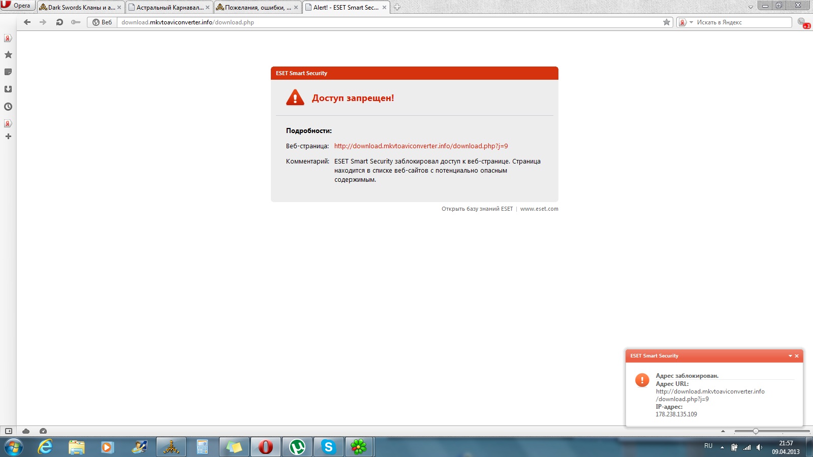Screen dimensions: 813x457
Task: Open zoom options arrow beside slider
Action: (x=723, y=431)
